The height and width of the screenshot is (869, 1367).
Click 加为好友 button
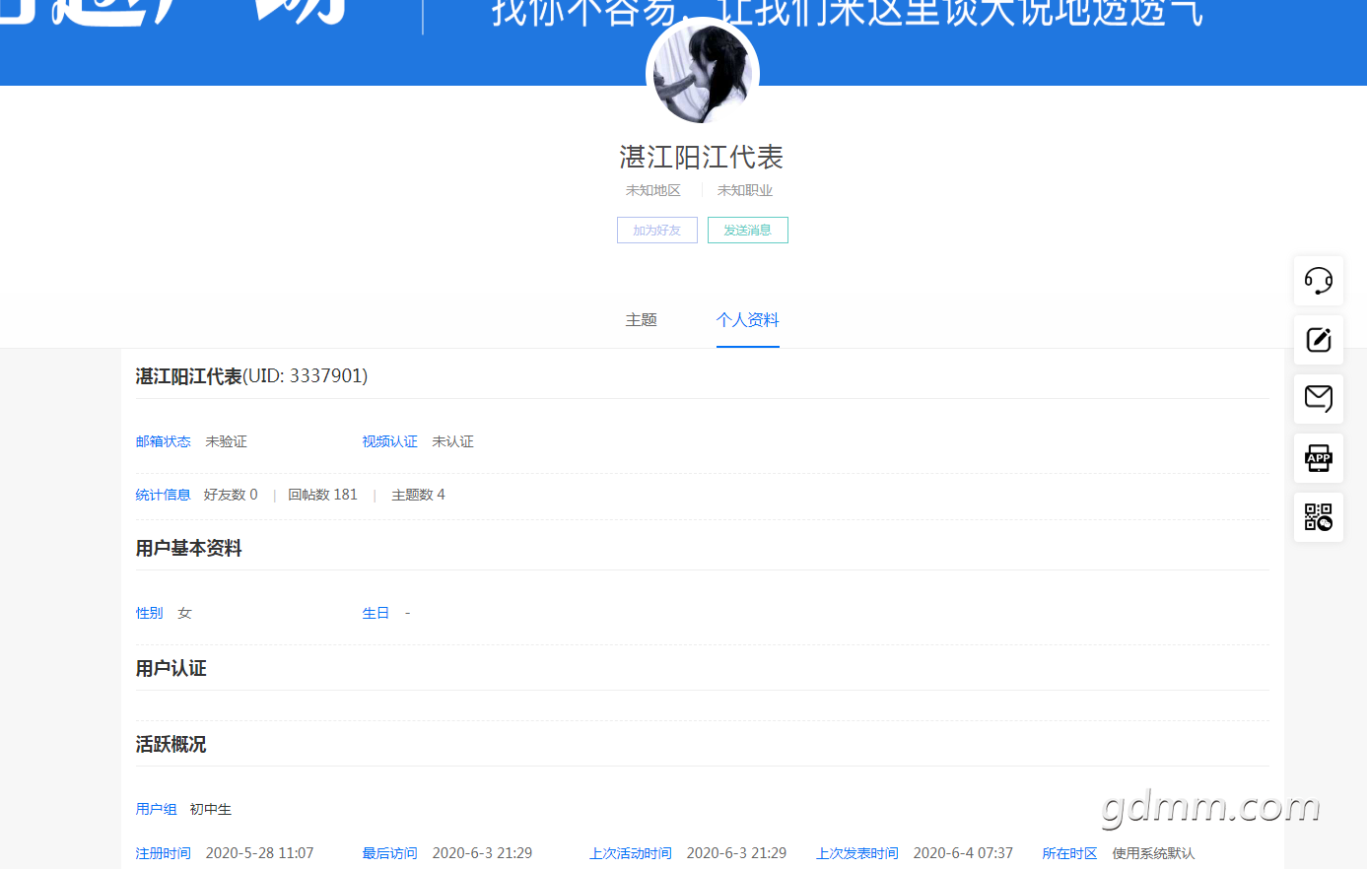[657, 230]
